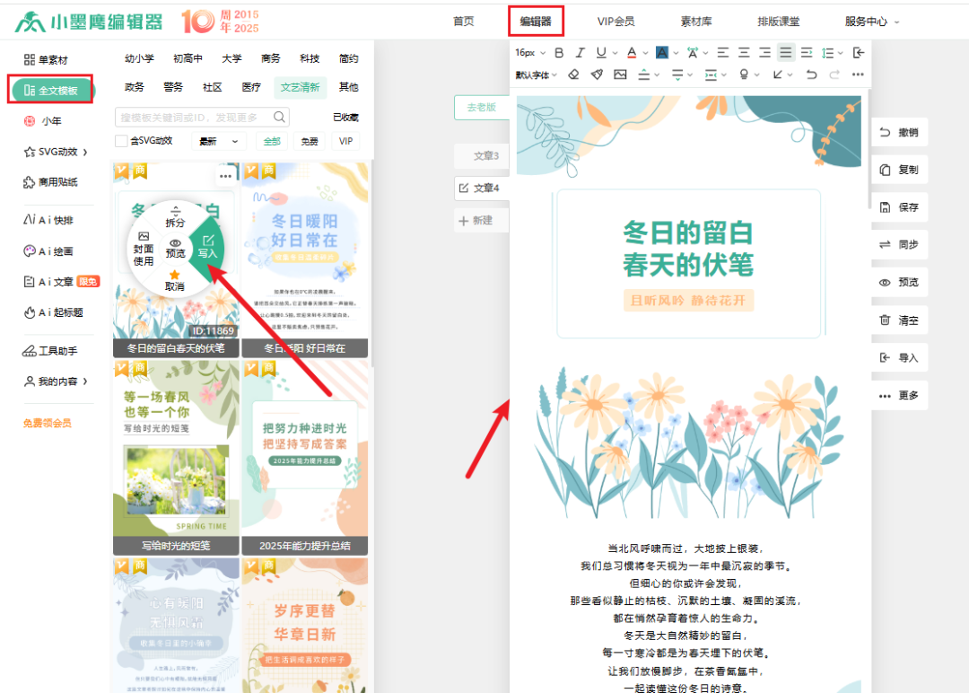Go to the 素材库 tab

695,22
